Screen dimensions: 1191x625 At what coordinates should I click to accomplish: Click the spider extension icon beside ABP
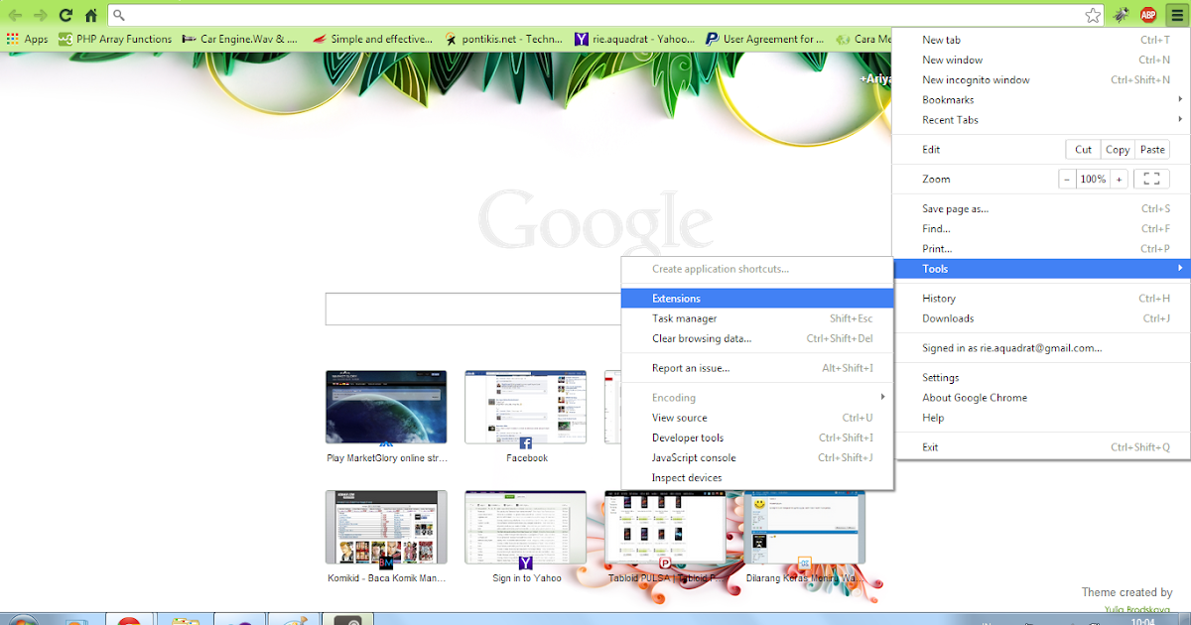(1122, 15)
